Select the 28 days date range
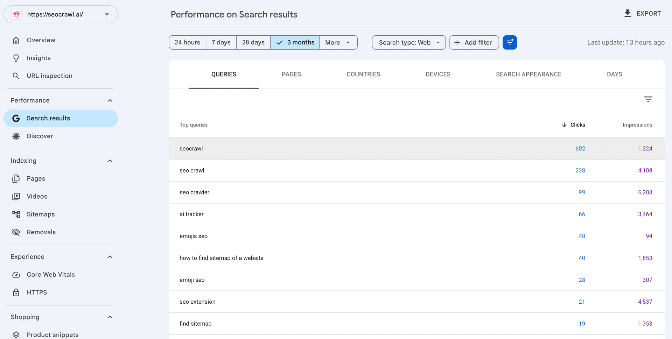 point(253,42)
